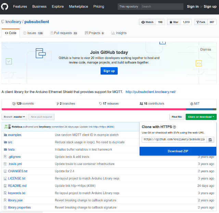Click the language breakdown color bar

[109, 109]
